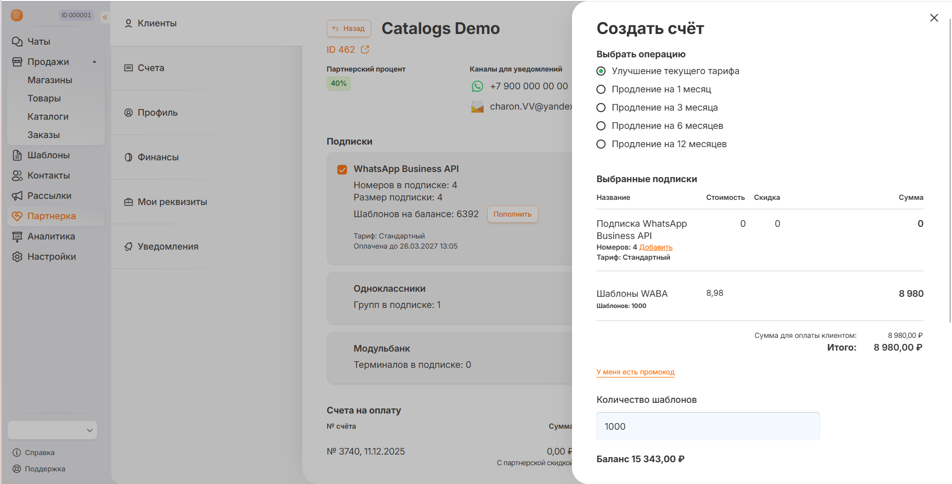This screenshot has height=484, width=952.
Task: Click the 'Пополнить' button for templates balance
Action: pos(512,214)
